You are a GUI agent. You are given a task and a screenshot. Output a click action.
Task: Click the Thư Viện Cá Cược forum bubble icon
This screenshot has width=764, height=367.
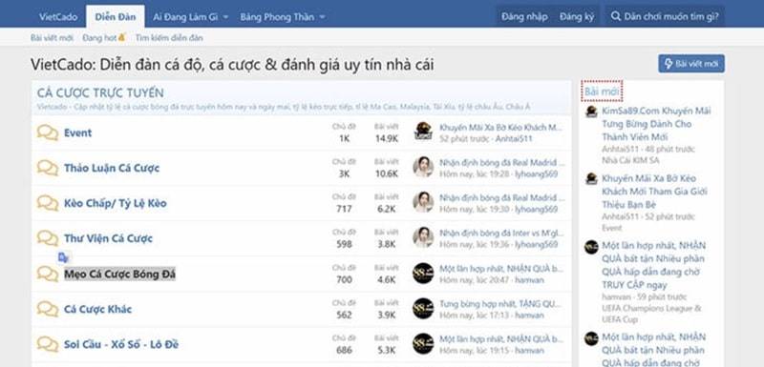pos(47,238)
